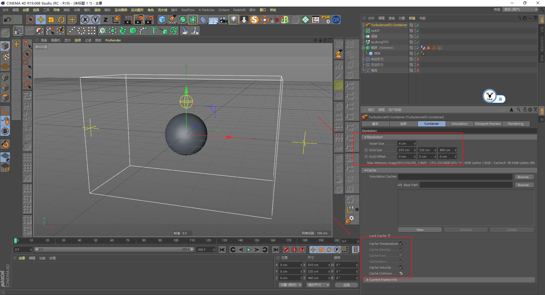
Task: Click Voxel Size stepper arrows
Action: click(x=415, y=144)
